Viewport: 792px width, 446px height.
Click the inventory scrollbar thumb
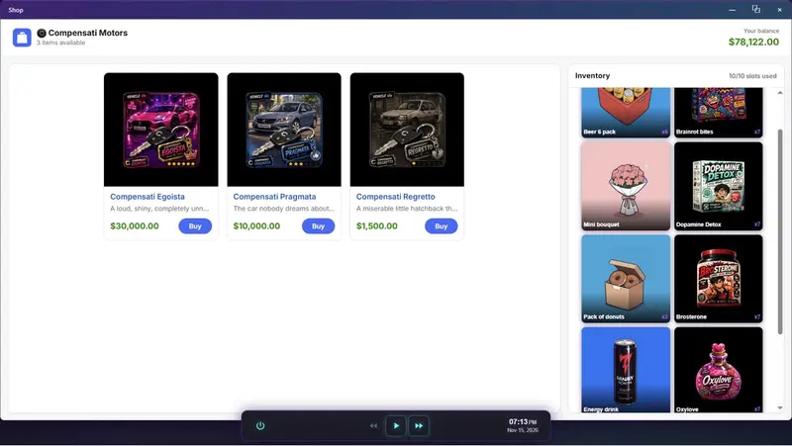pos(780,231)
